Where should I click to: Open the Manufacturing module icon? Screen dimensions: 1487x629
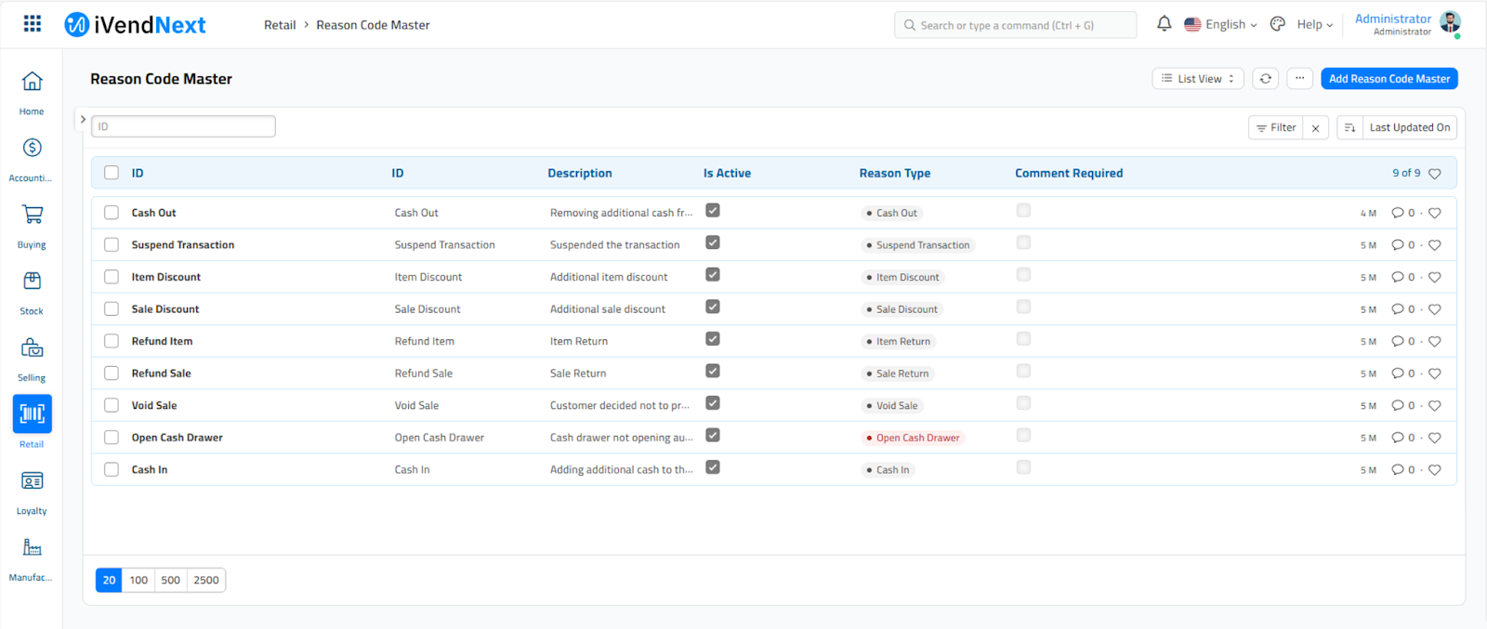point(32,548)
